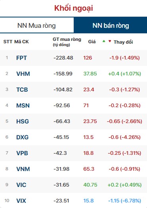Viewport: 147px width, 208px height.
Task: Open MSN stock details
Action: click(x=23, y=106)
